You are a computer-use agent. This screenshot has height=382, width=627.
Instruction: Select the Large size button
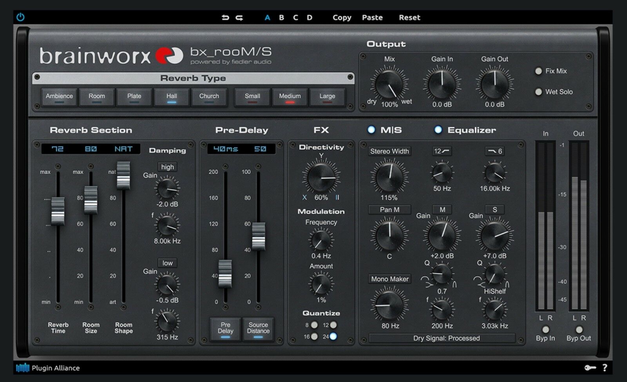(x=327, y=97)
